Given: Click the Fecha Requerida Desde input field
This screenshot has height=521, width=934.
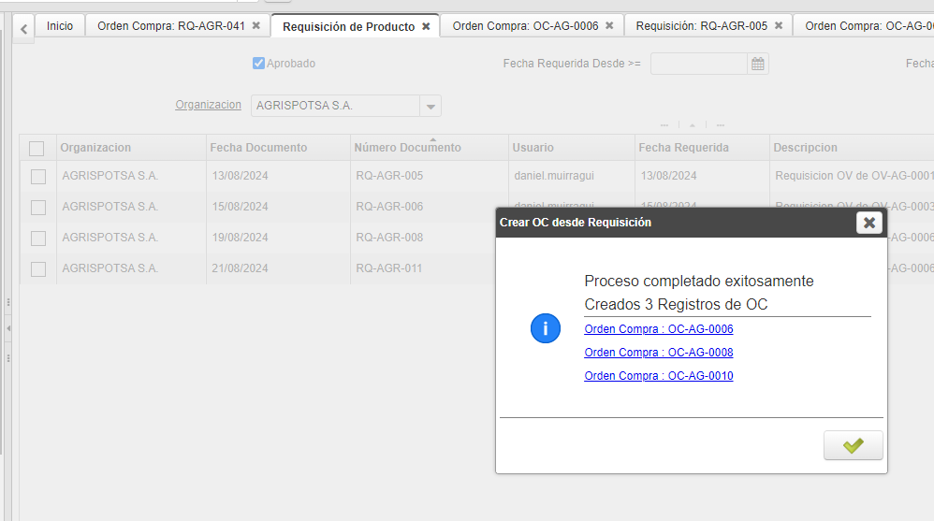Looking at the screenshot, I should click(x=698, y=64).
